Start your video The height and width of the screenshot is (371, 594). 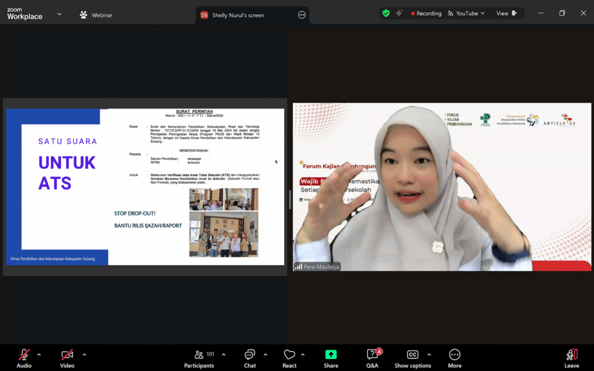(67, 354)
